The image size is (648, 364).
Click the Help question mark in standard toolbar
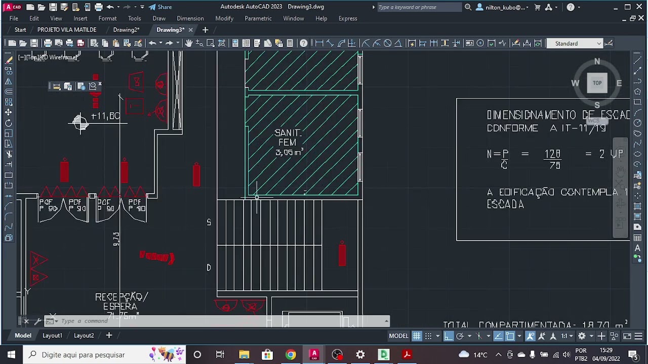tap(304, 43)
